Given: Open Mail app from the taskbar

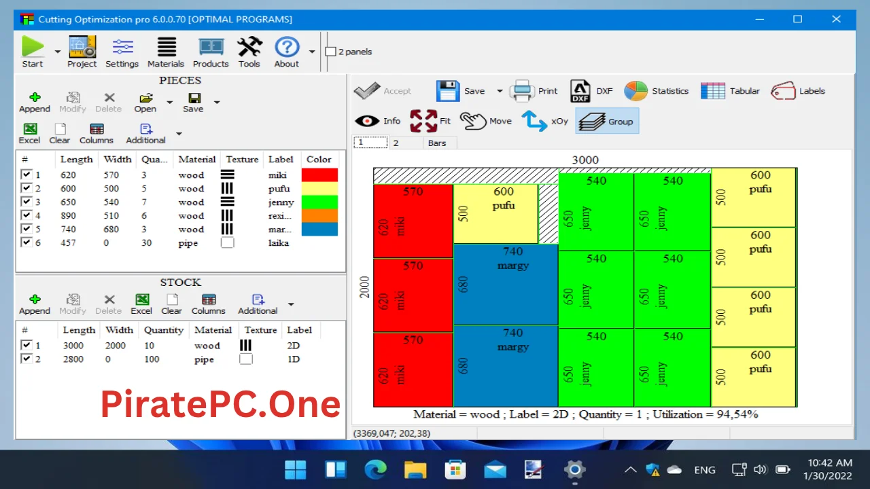Looking at the screenshot, I should 495,469.
